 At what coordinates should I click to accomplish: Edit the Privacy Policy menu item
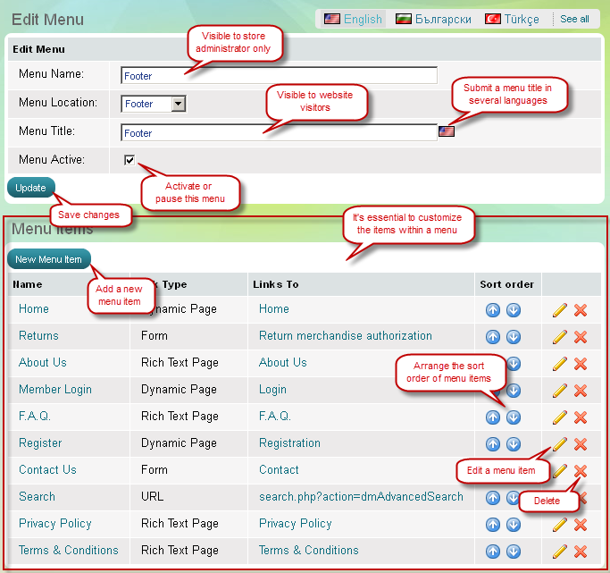(x=560, y=525)
